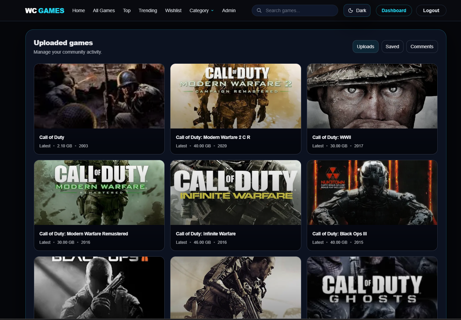Open the Black Ops III Nuk3town cover

point(372,193)
